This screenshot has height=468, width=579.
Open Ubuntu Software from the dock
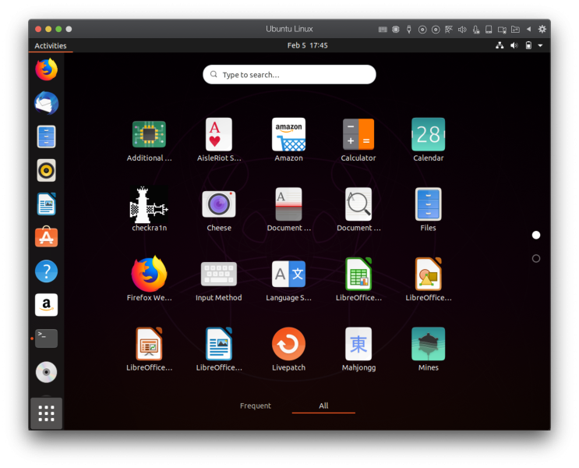(x=46, y=237)
